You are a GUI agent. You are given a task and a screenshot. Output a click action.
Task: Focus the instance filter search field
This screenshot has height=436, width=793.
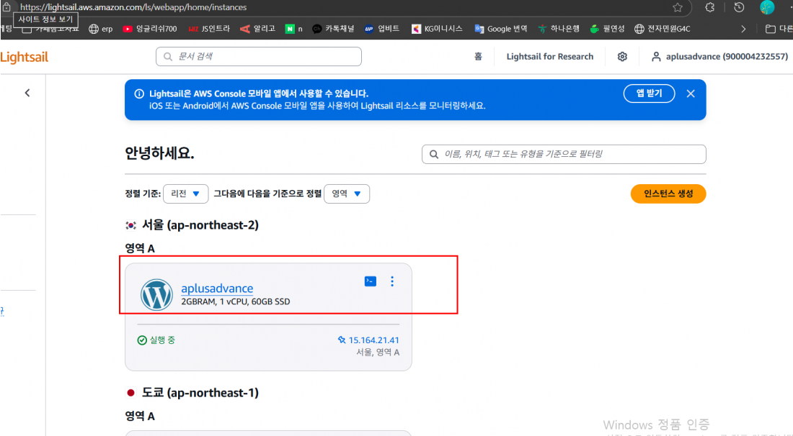(x=564, y=154)
